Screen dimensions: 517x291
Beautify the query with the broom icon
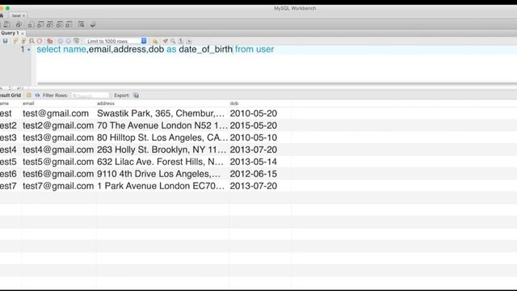(x=165, y=41)
